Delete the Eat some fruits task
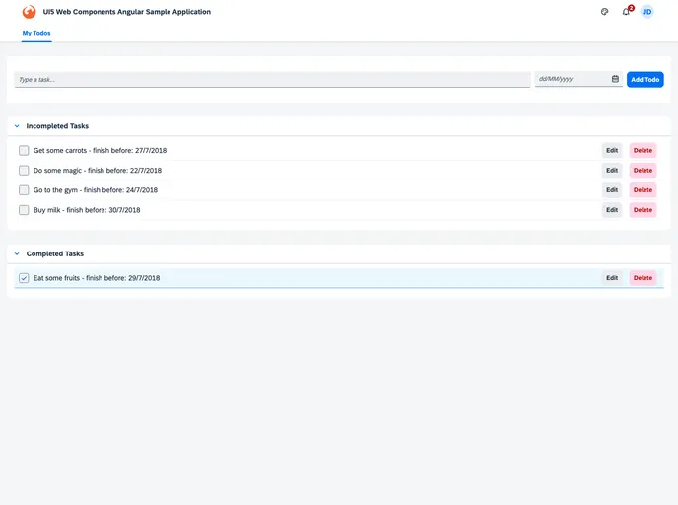Image resolution: width=678 pixels, height=505 pixels. tap(643, 278)
